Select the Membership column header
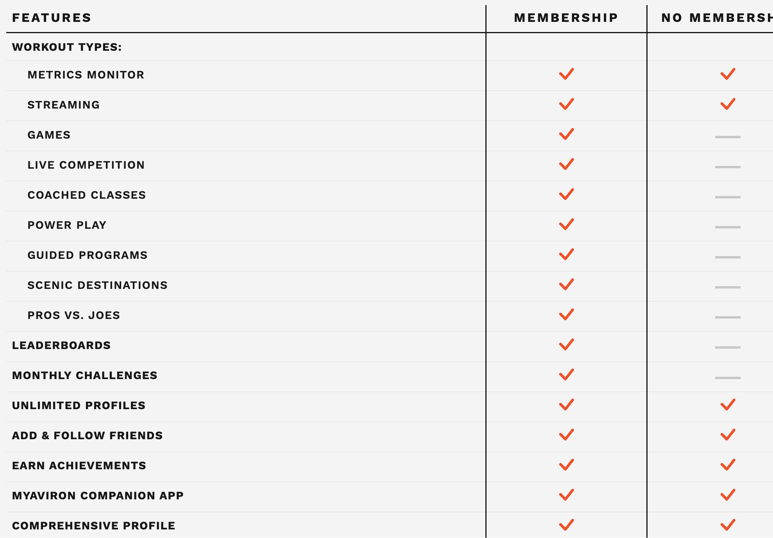The height and width of the screenshot is (538, 773). click(566, 18)
